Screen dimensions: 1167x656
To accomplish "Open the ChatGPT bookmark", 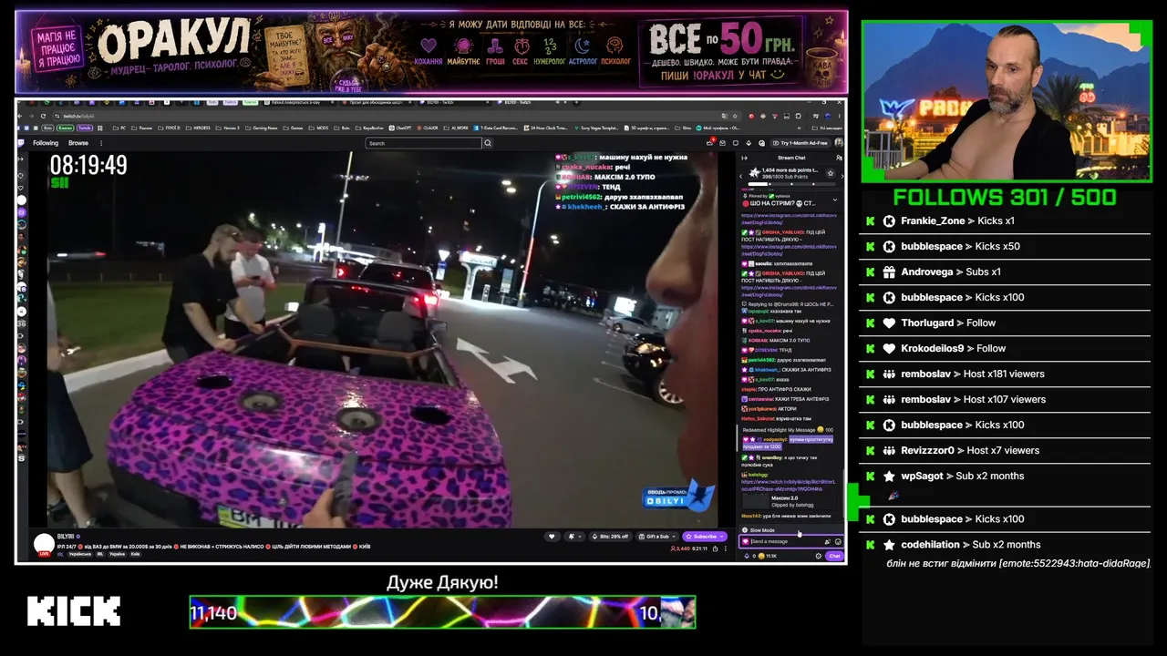I will pos(399,128).
